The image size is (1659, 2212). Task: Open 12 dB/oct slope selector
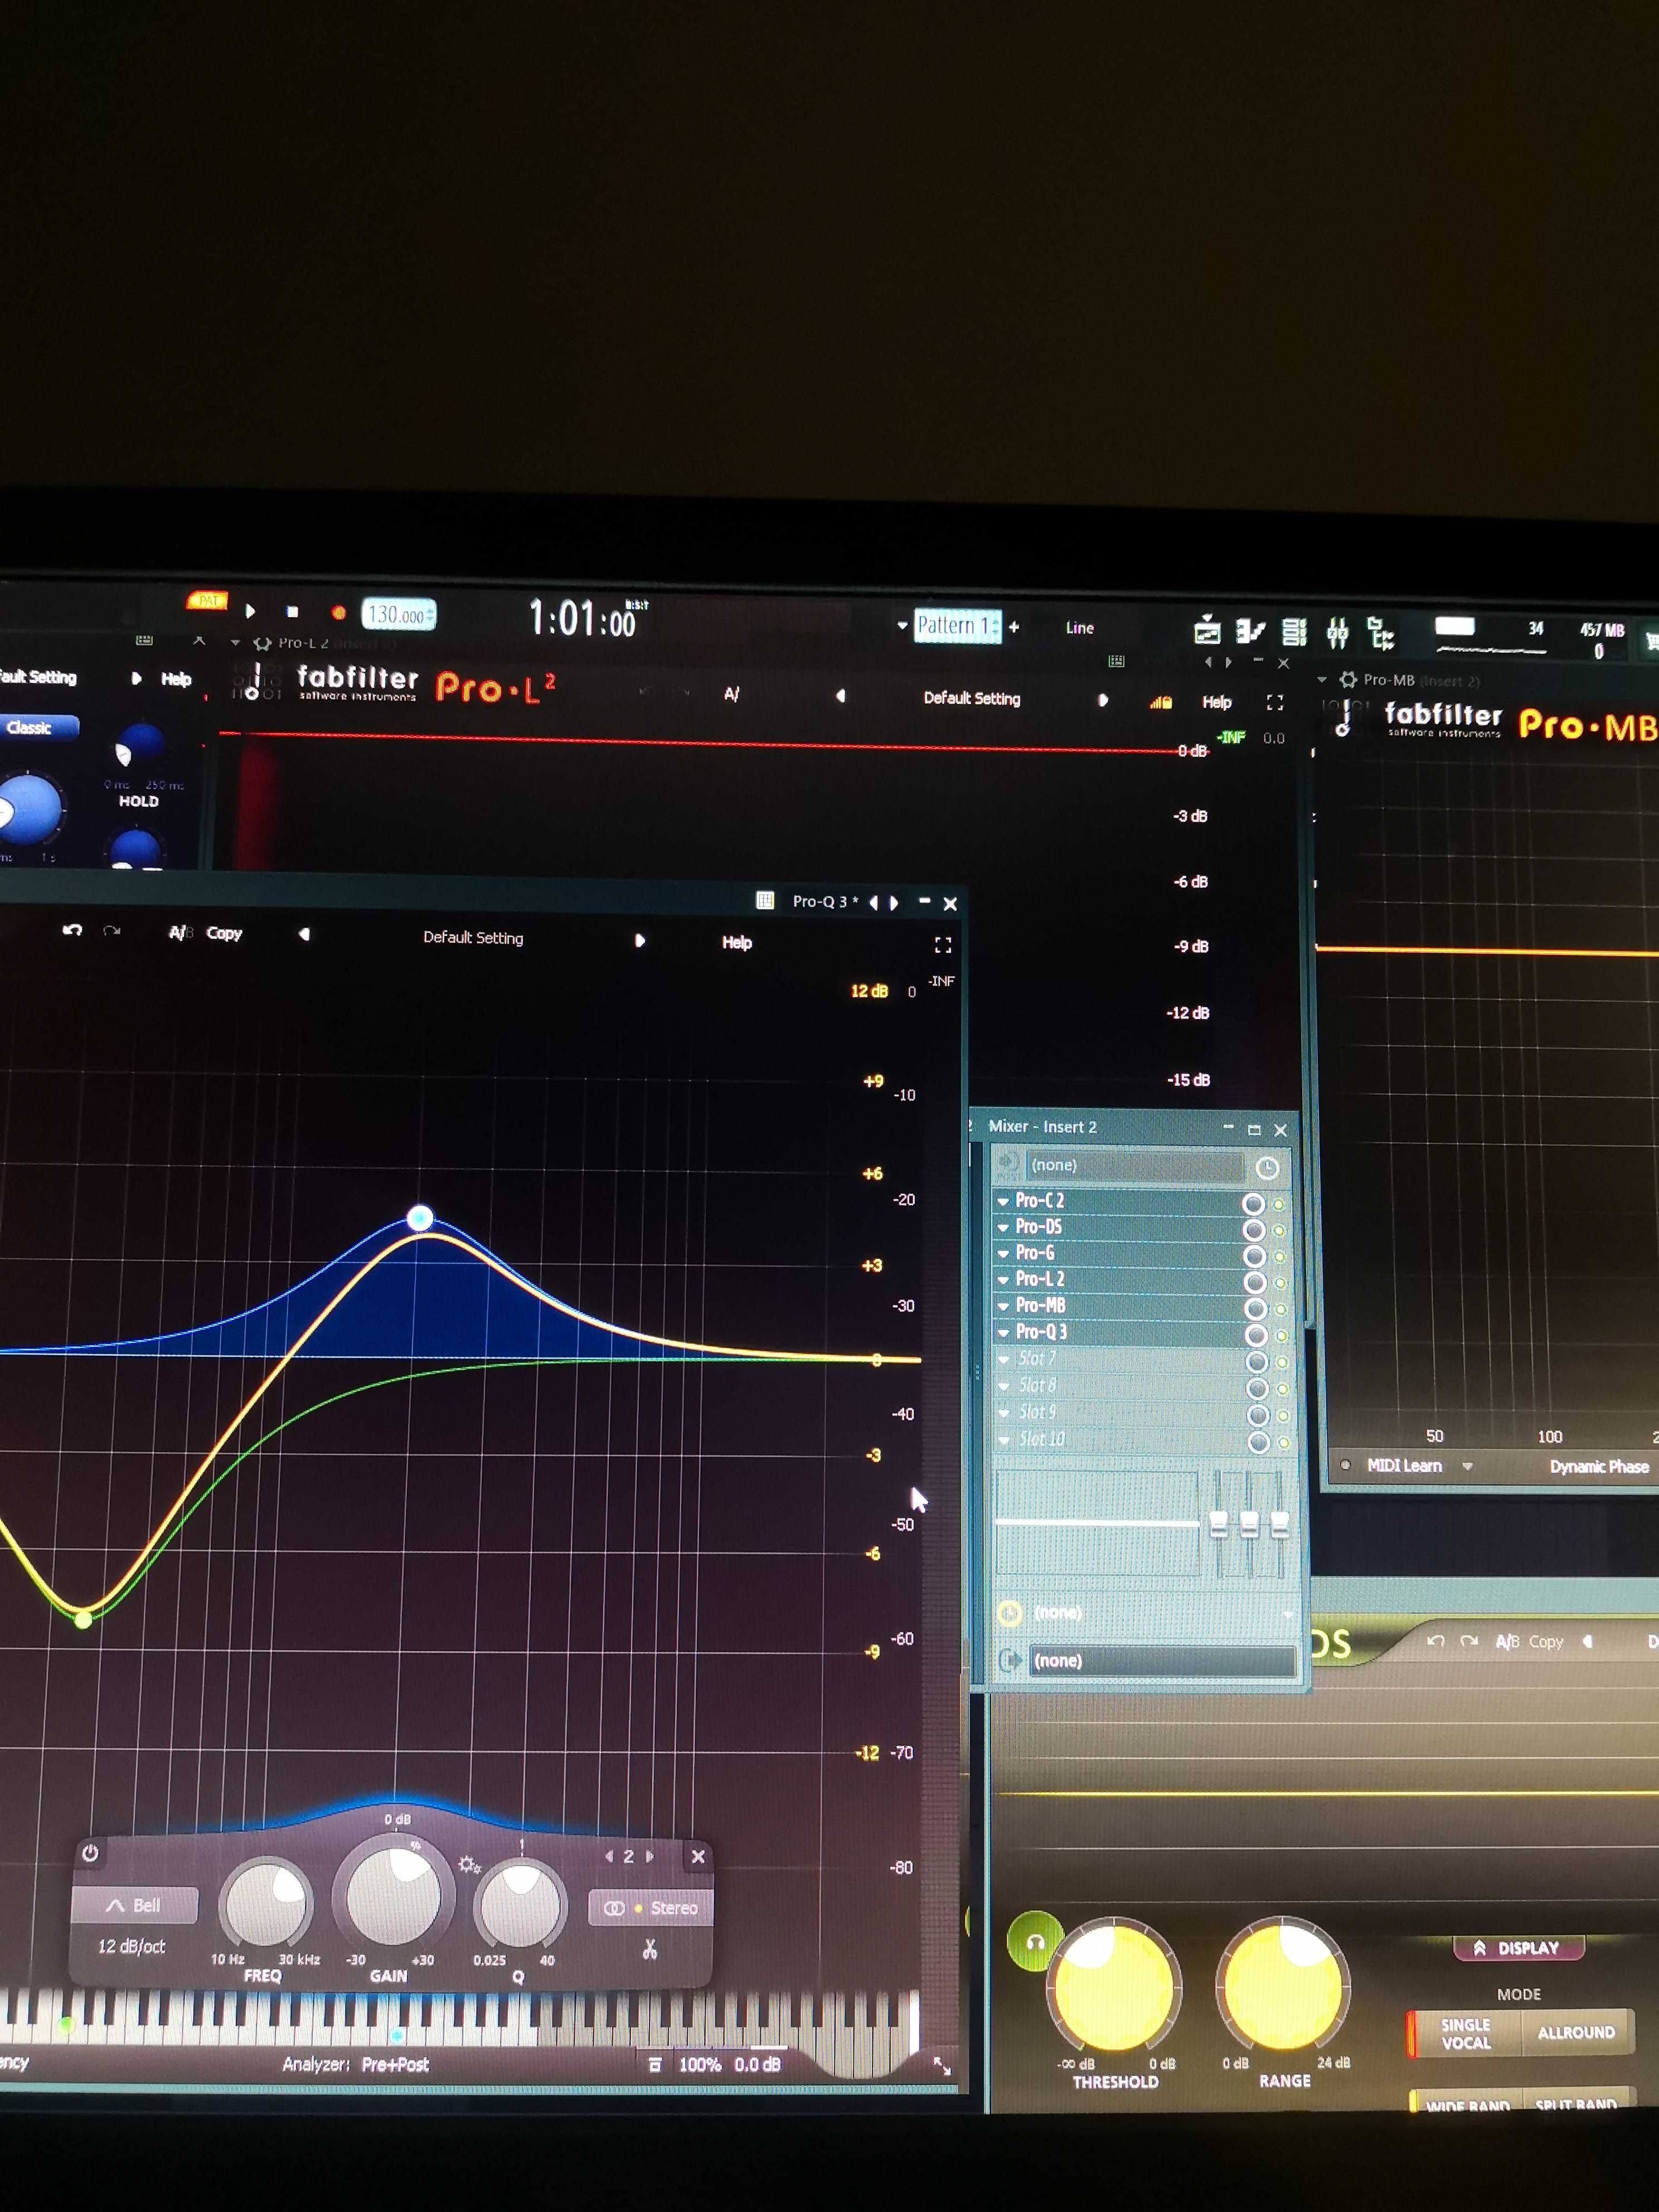tap(131, 1946)
